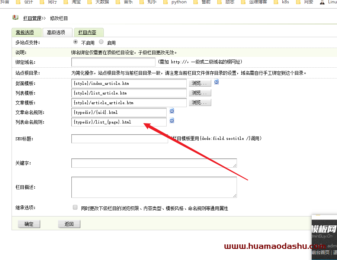Click the 绑定域名 input field
Screen dimensions: 337x260
point(113,62)
